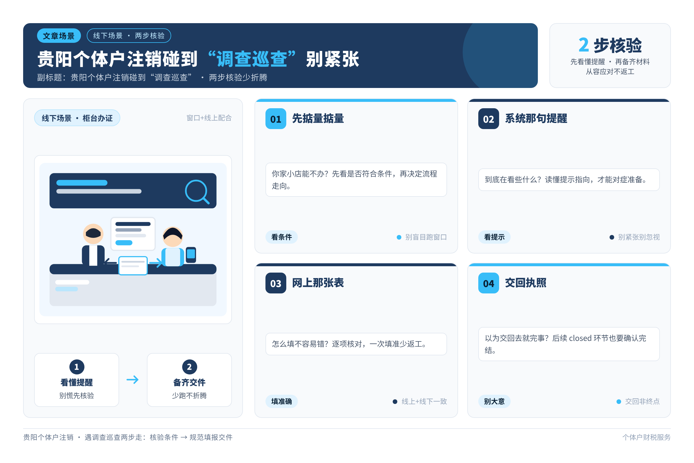The image size is (694, 463).
Task: Click the subtitle line starting 副标题
Action: (x=152, y=77)
